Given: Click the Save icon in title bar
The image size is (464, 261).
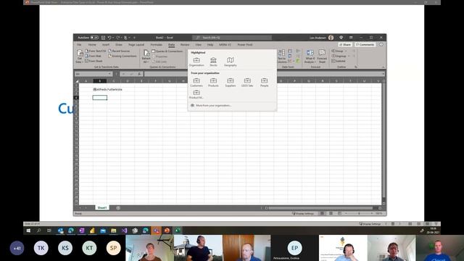Looking at the screenshot, I should [103, 38].
